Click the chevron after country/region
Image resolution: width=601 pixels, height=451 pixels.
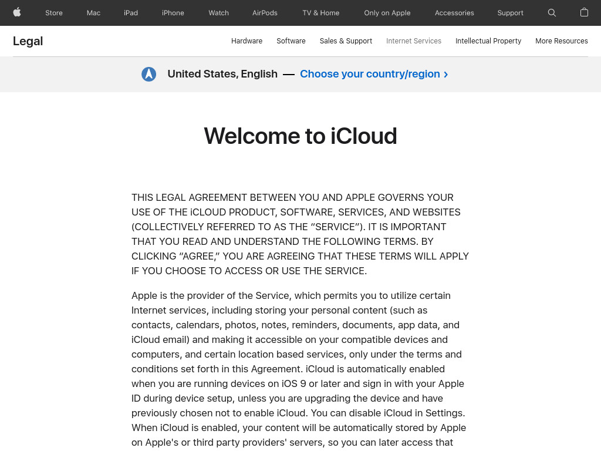446,75
